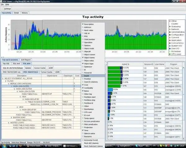The width and height of the screenshot is (186, 148).
Task: Select the INDEX FULL plan row
Action: (41, 104)
